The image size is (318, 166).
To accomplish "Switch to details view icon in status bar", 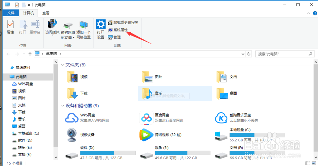I will (308, 163).
